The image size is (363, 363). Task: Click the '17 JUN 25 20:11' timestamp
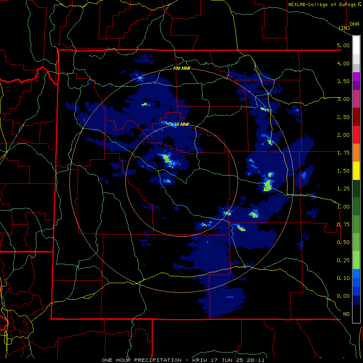[238, 360]
